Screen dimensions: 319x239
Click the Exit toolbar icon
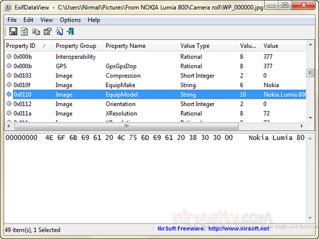(x=70, y=32)
